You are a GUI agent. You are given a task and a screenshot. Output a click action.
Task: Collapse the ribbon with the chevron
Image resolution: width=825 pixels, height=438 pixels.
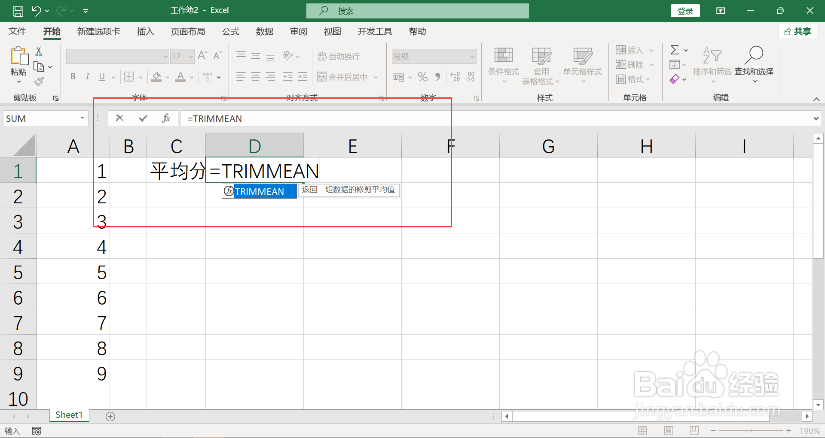[x=816, y=99]
